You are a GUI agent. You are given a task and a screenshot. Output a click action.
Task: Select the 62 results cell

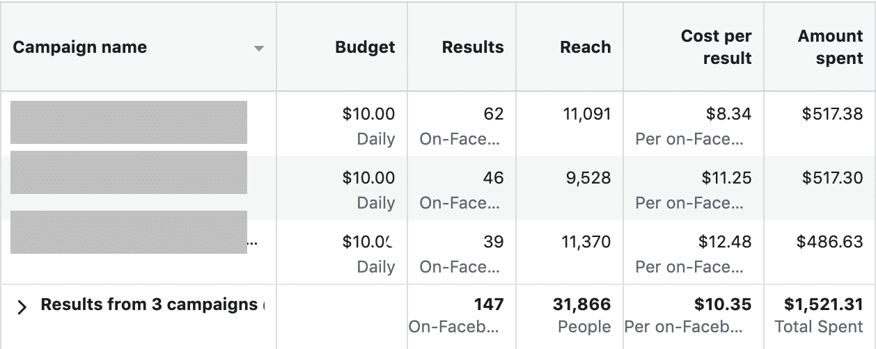493,114
